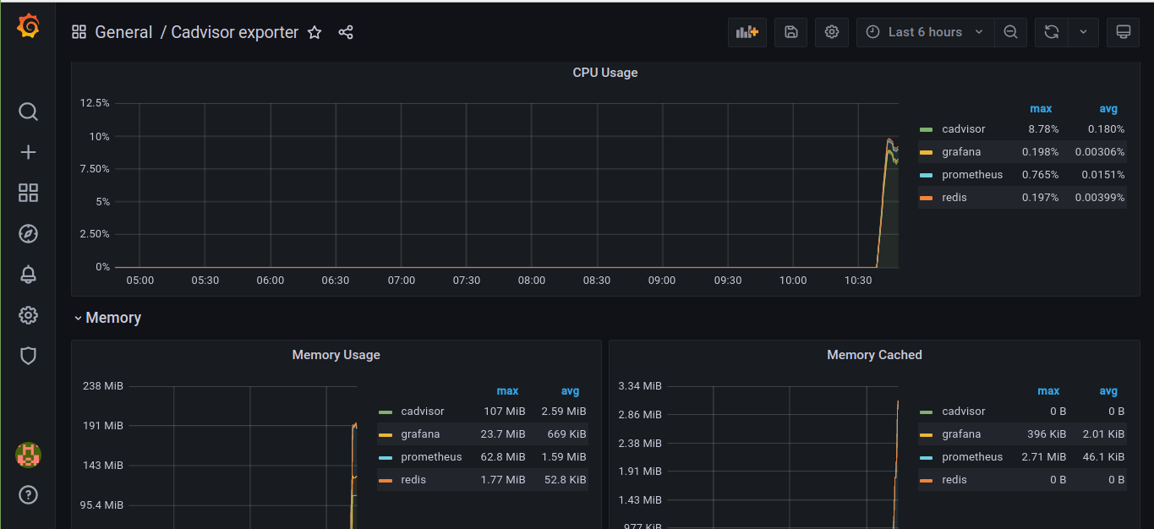Image resolution: width=1154 pixels, height=529 pixels.
Task: Add a new panel to the dashboard
Action: pos(747,32)
